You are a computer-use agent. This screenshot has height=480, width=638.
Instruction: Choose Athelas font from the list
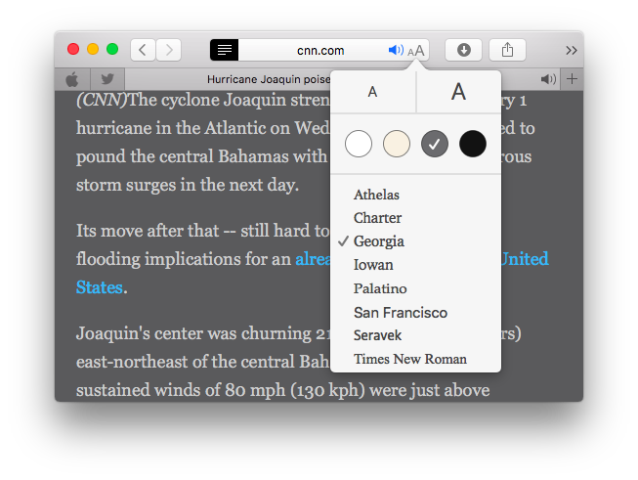coord(376,195)
